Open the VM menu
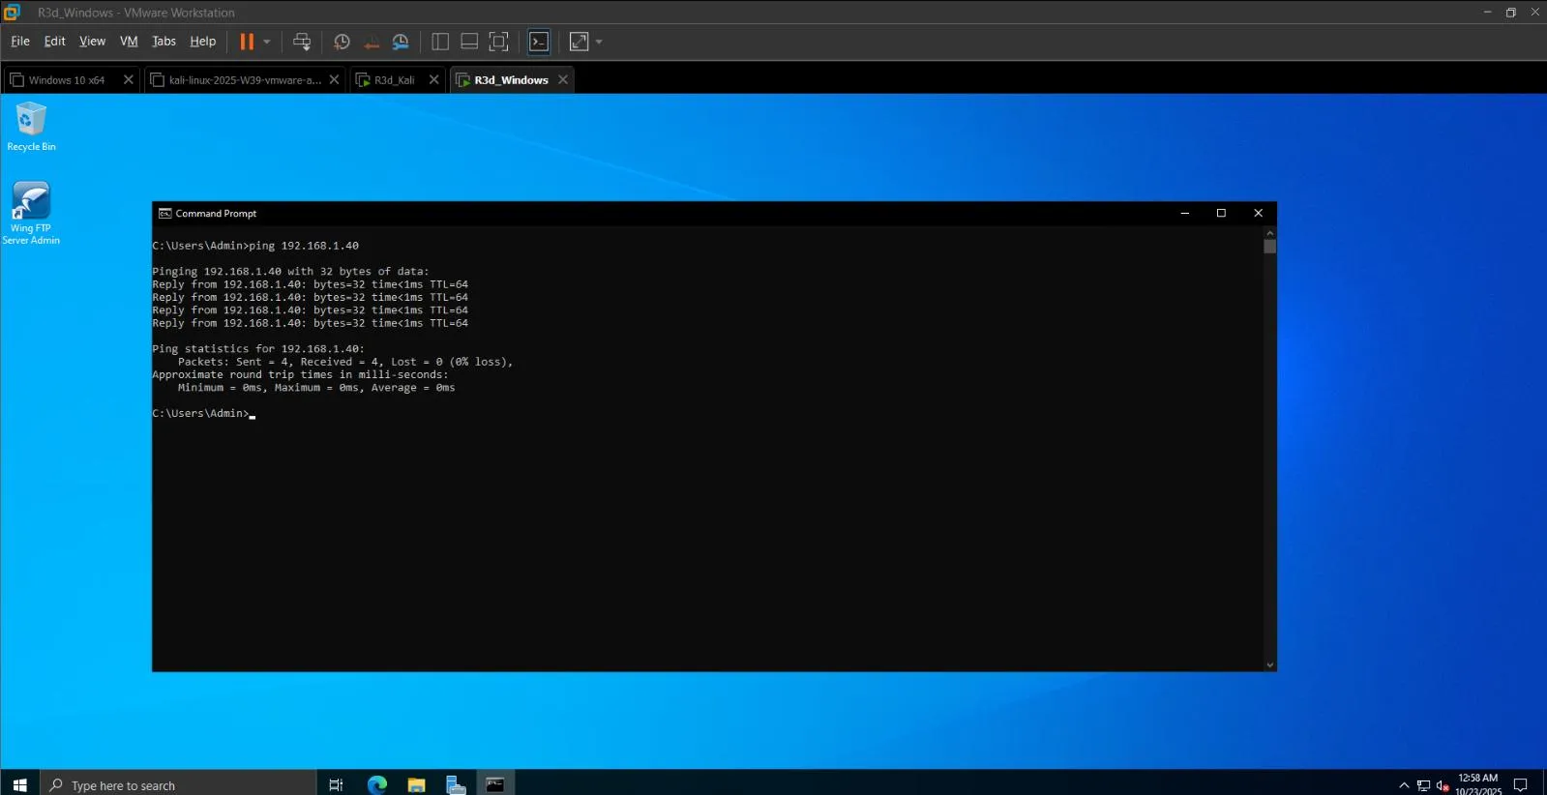Image resolution: width=1547 pixels, height=795 pixels. (x=129, y=42)
